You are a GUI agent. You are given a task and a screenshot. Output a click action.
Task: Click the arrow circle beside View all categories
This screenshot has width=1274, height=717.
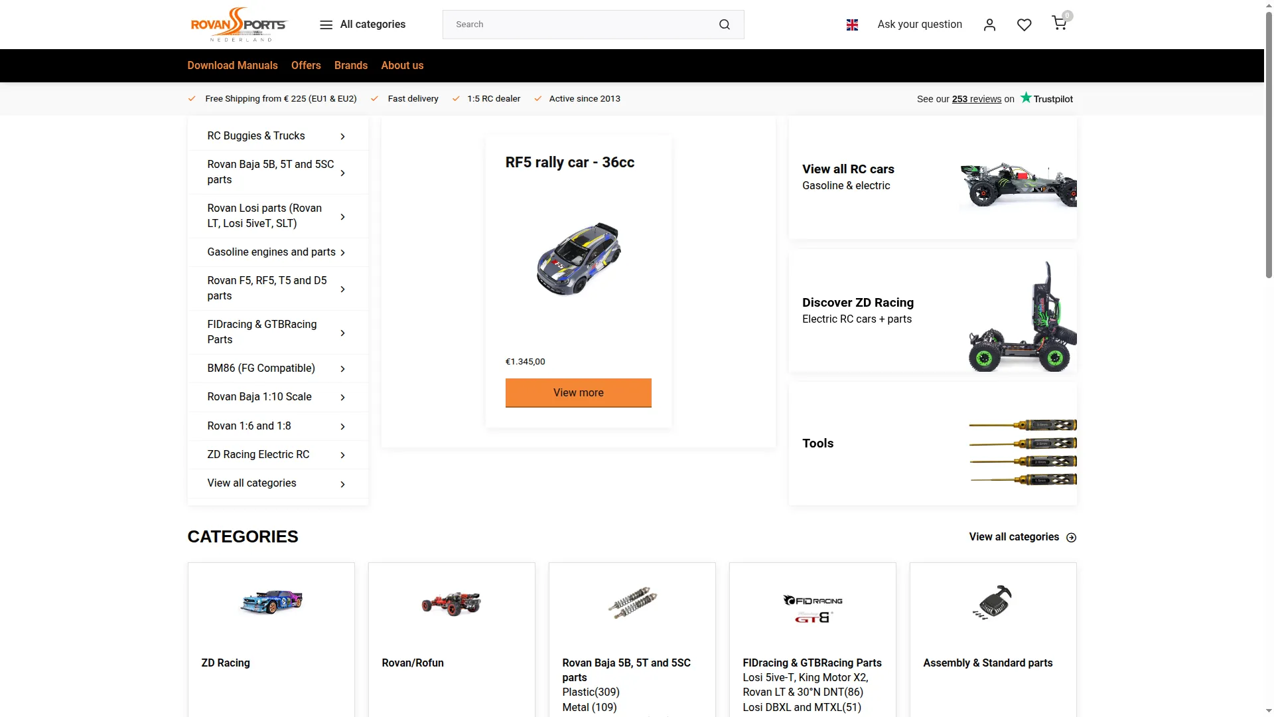[1071, 537]
